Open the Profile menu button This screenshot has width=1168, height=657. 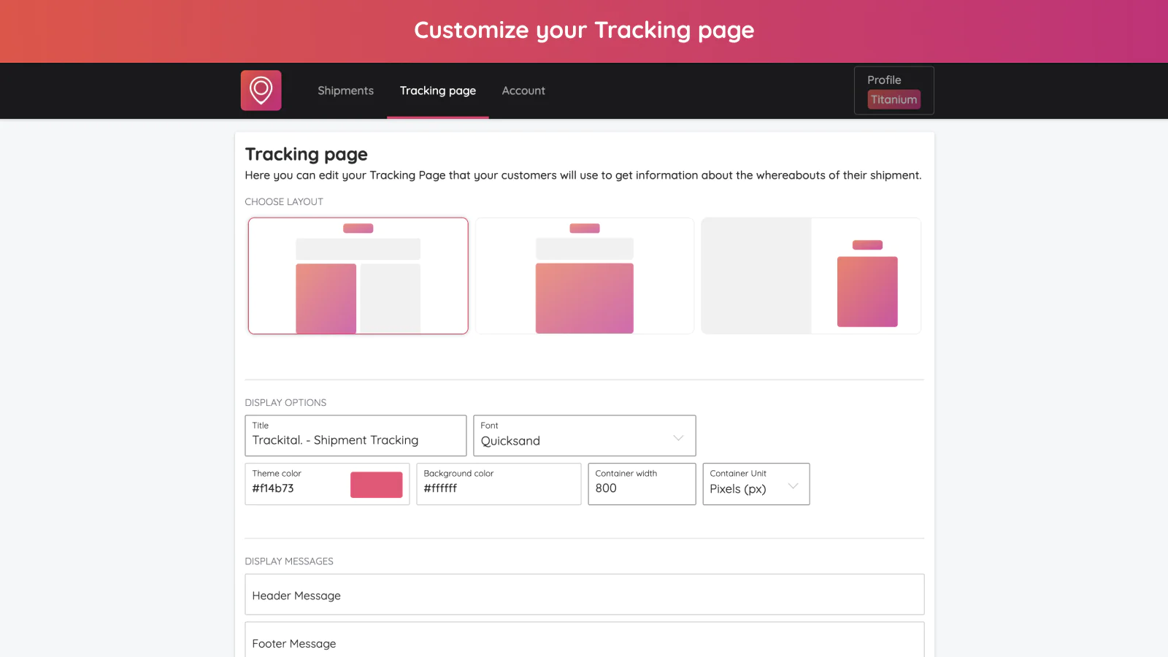(x=894, y=91)
